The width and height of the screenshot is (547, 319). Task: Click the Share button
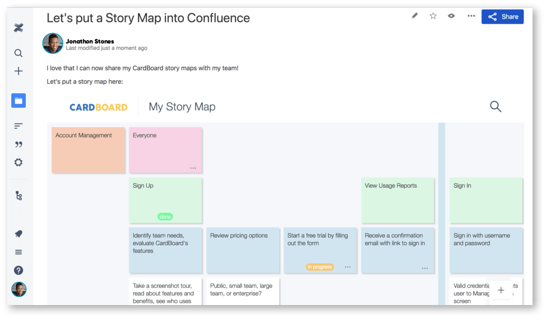[x=502, y=17]
